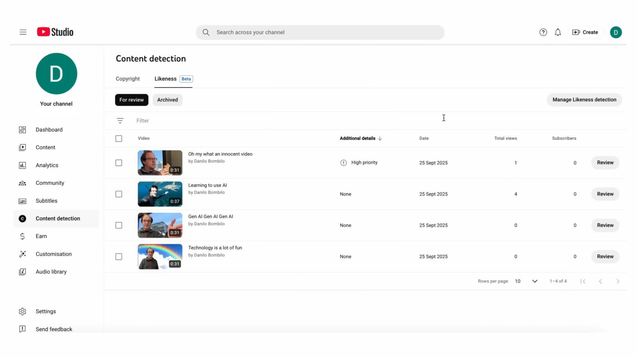637x358 pixels.
Task: Open the hamburger navigation menu
Action: 23,32
